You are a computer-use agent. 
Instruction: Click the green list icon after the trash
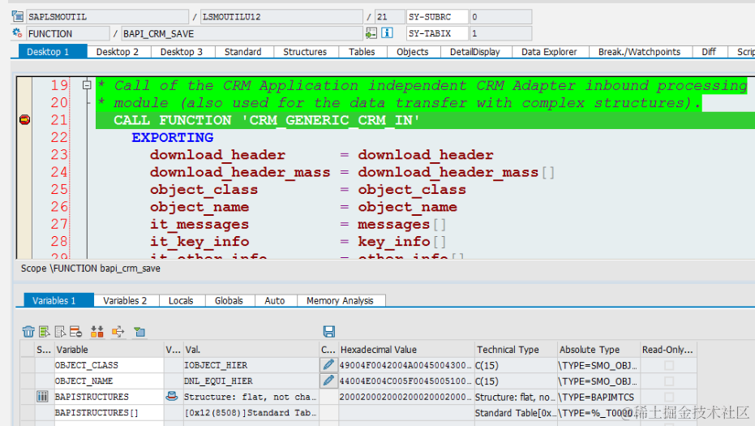pyautogui.click(x=45, y=332)
